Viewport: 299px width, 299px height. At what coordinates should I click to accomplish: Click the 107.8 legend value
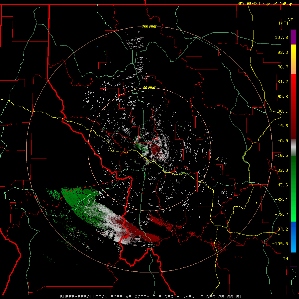pos(281,37)
